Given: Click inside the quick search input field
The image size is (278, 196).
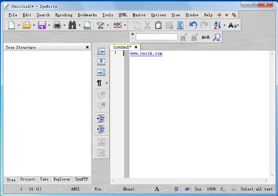Looking at the screenshot, I should (157, 37).
